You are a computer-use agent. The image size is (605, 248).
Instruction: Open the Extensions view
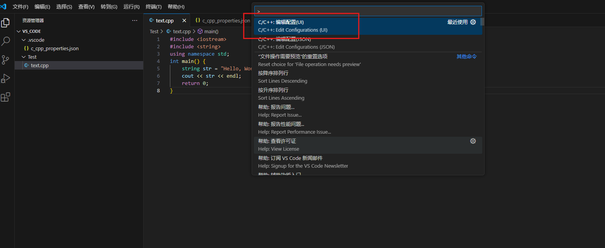[x=5, y=97]
